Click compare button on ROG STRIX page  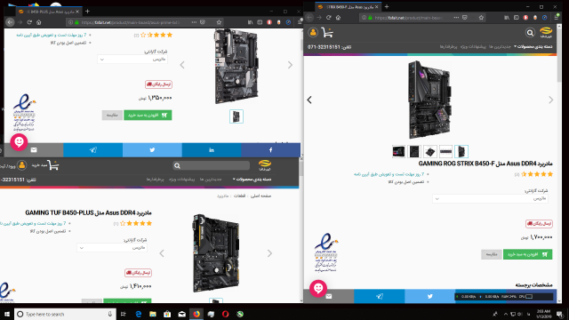492,254
